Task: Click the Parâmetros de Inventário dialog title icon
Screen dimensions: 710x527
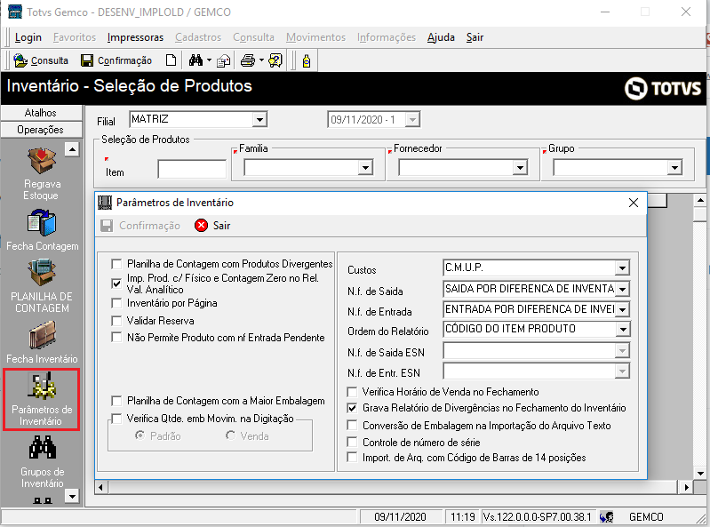Action: tap(105, 203)
